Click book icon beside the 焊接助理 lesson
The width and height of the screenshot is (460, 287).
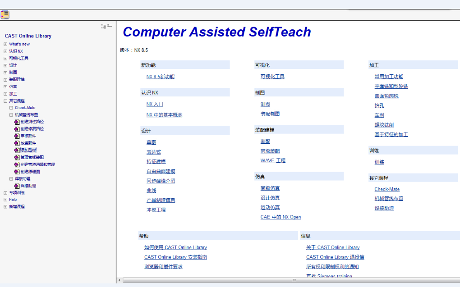point(17,186)
